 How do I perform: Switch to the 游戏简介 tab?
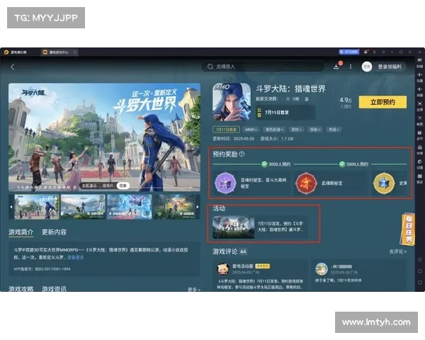21,232
